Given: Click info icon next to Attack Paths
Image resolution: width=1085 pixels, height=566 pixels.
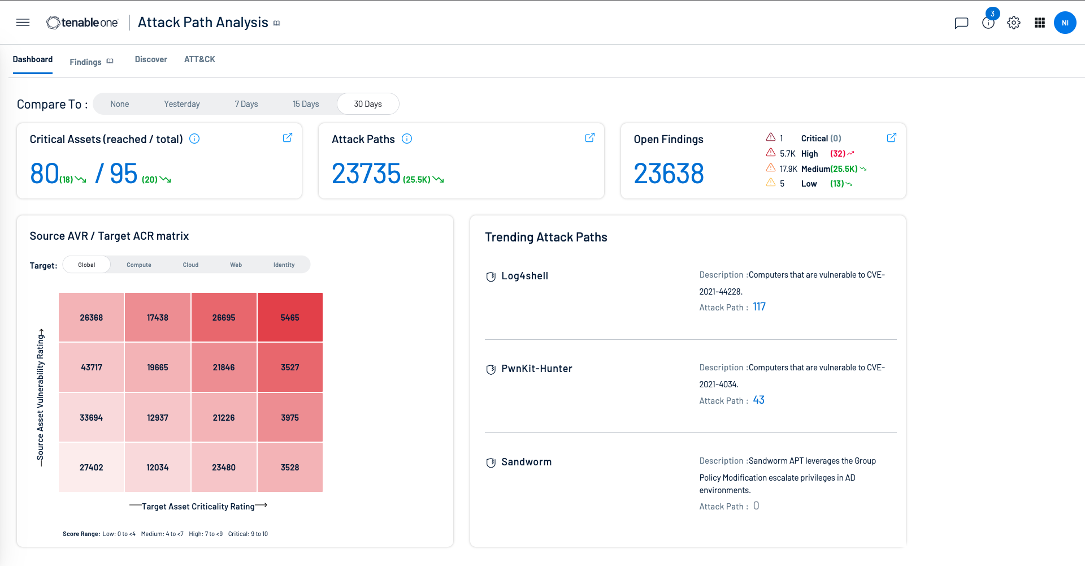Looking at the screenshot, I should (x=407, y=139).
